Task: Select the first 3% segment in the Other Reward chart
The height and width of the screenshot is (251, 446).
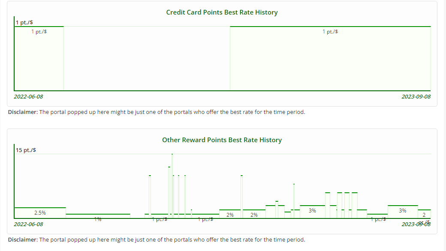Action: click(x=312, y=212)
